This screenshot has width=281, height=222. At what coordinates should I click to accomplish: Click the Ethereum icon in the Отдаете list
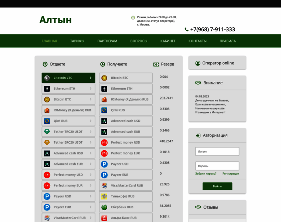(47, 88)
